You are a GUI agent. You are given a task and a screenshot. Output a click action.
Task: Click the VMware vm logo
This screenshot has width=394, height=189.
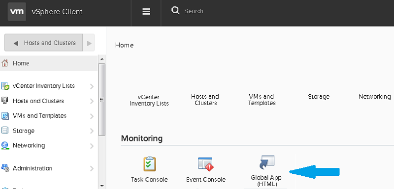click(x=17, y=12)
